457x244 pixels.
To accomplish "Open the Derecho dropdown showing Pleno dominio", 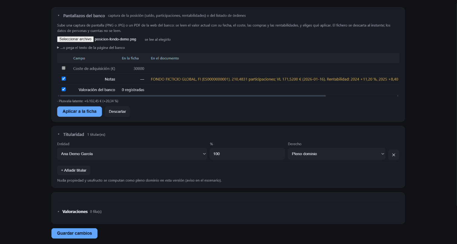I will click(336, 154).
